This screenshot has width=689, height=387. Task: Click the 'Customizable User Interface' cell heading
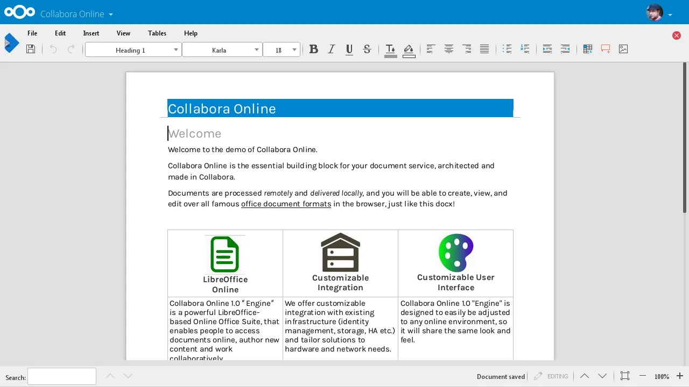point(456,282)
